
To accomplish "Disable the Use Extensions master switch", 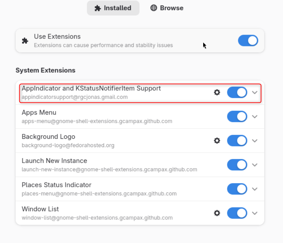I will (x=248, y=40).
